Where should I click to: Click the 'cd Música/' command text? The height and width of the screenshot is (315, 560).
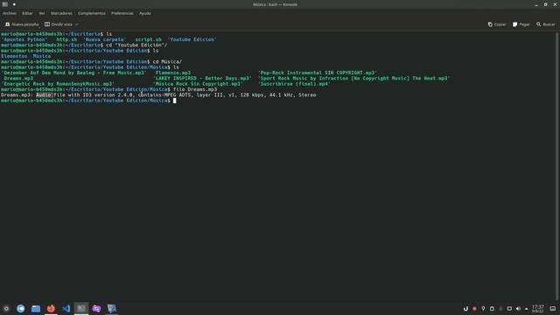click(167, 62)
